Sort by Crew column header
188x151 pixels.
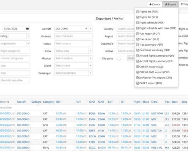coord(154,102)
